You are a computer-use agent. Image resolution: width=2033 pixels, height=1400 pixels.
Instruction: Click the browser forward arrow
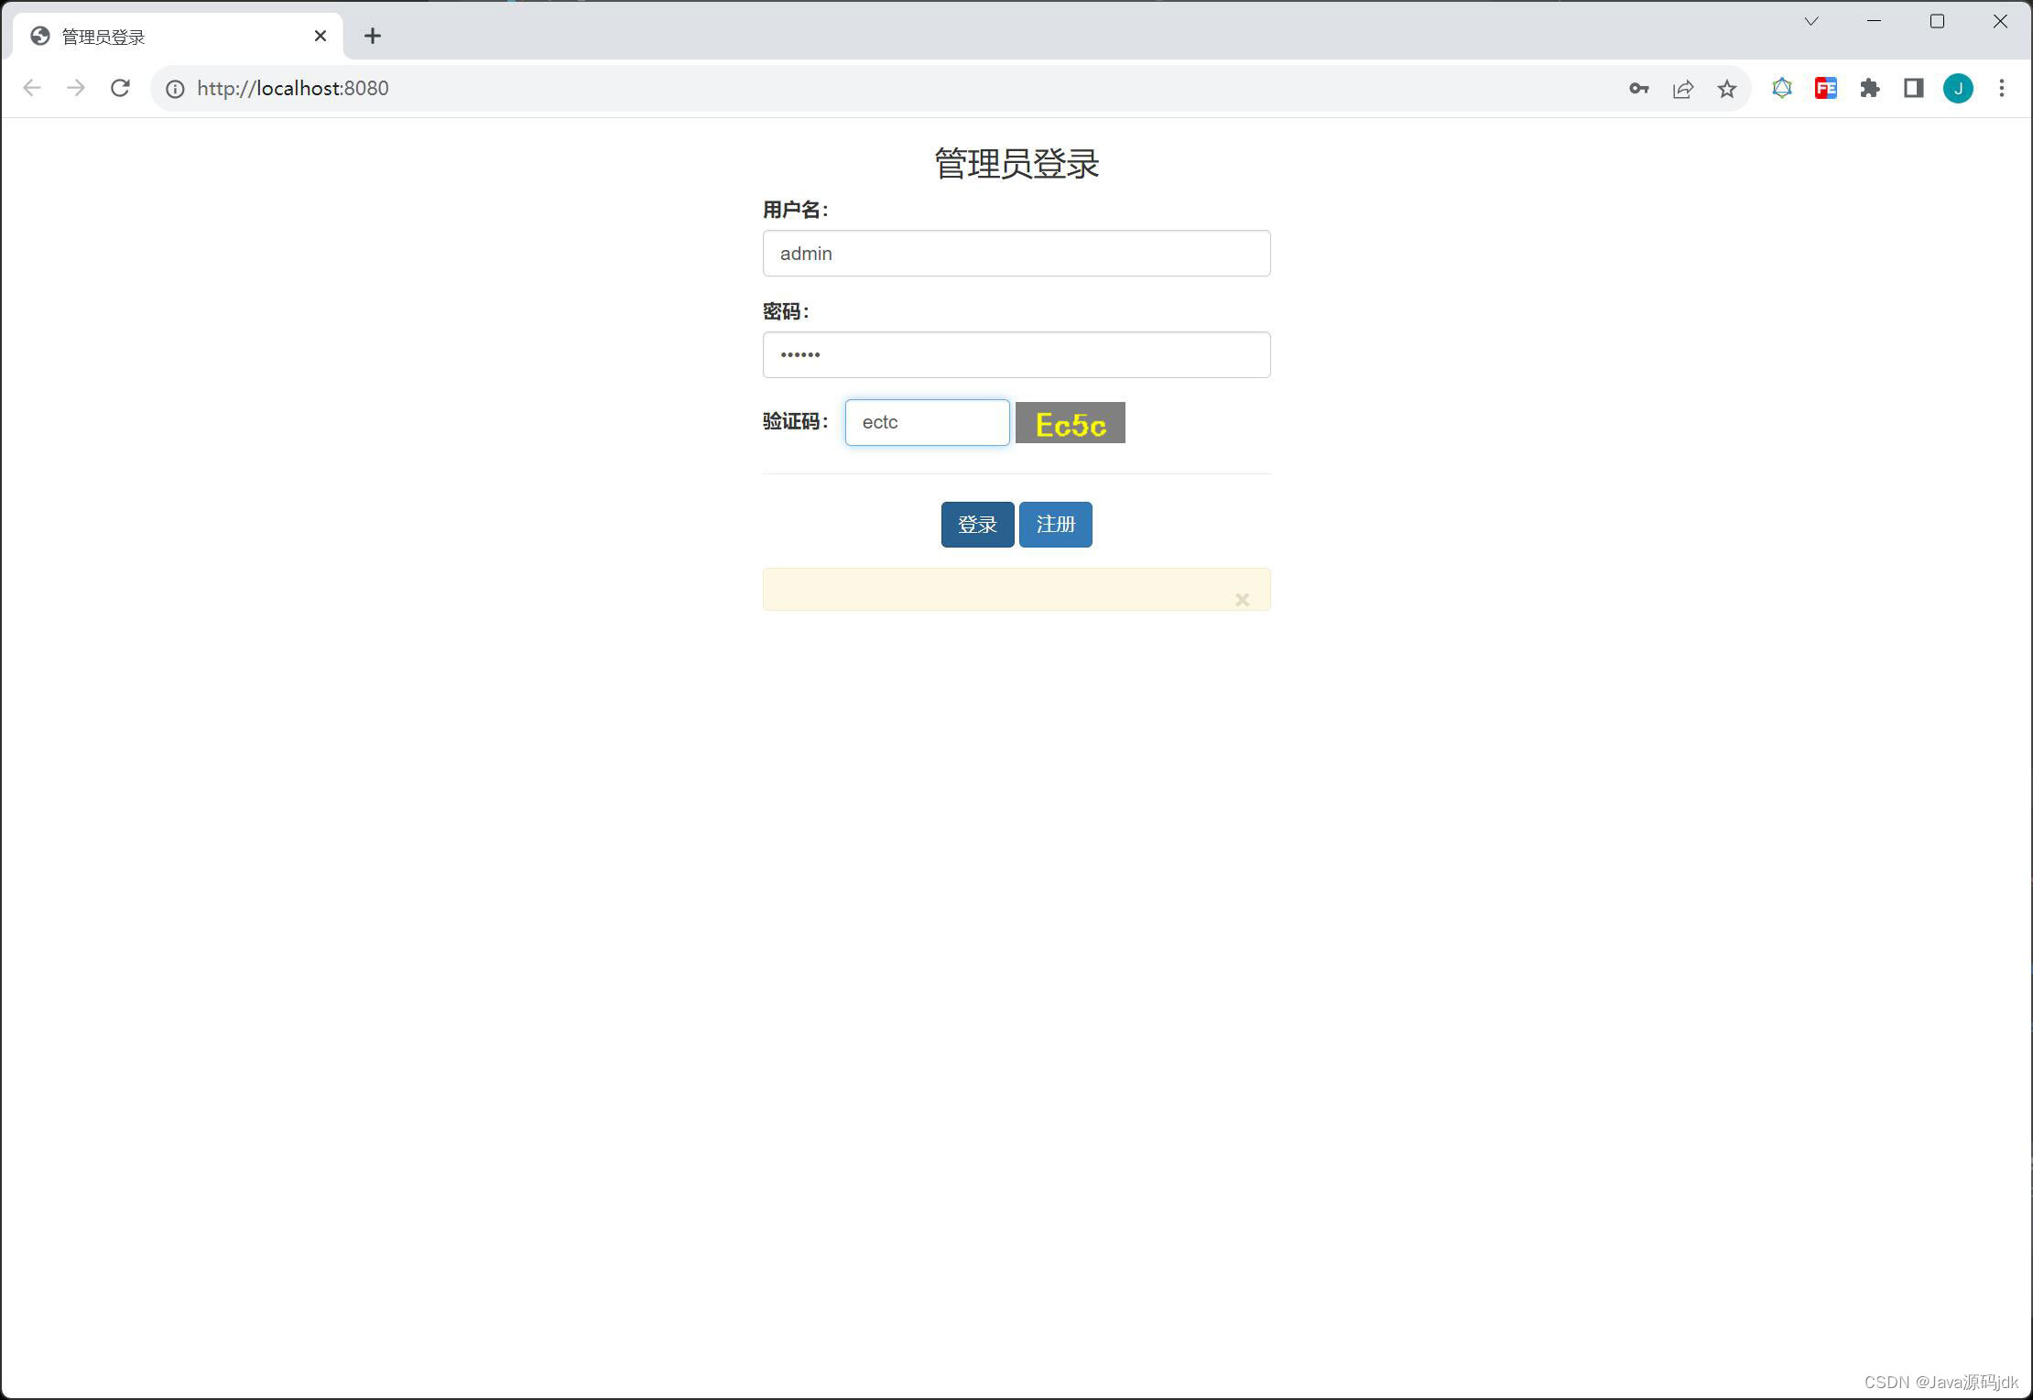(76, 88)
